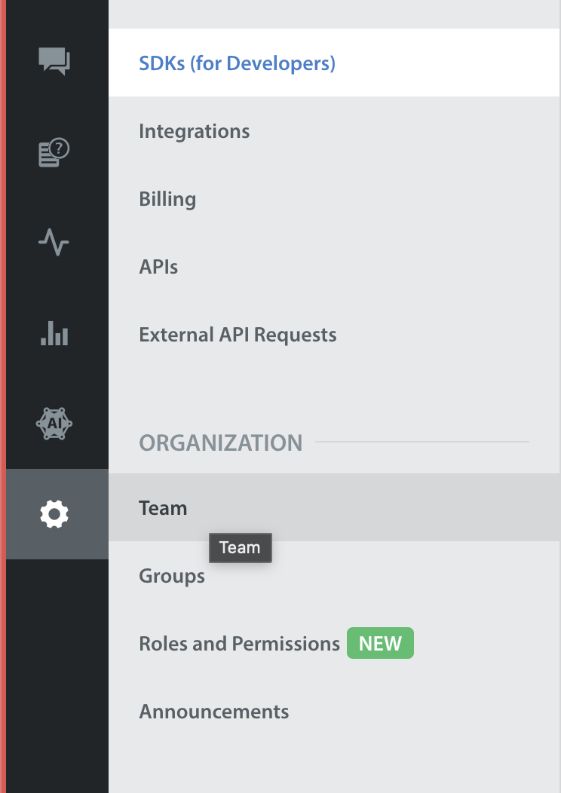
Task: Open the AI hexagon network icon
Action: click(54, 424)
